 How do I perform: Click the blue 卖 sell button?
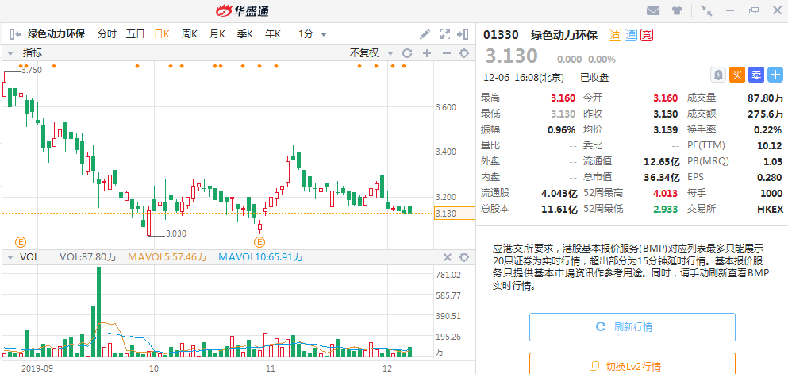tap(755, 75)
